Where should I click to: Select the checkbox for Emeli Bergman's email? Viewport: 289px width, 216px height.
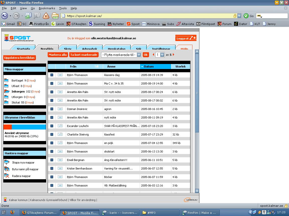point(52,160)
